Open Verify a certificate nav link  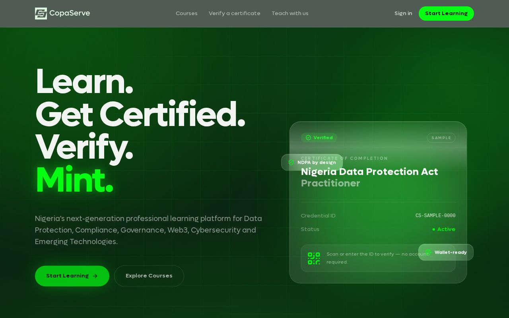point(235,14)
